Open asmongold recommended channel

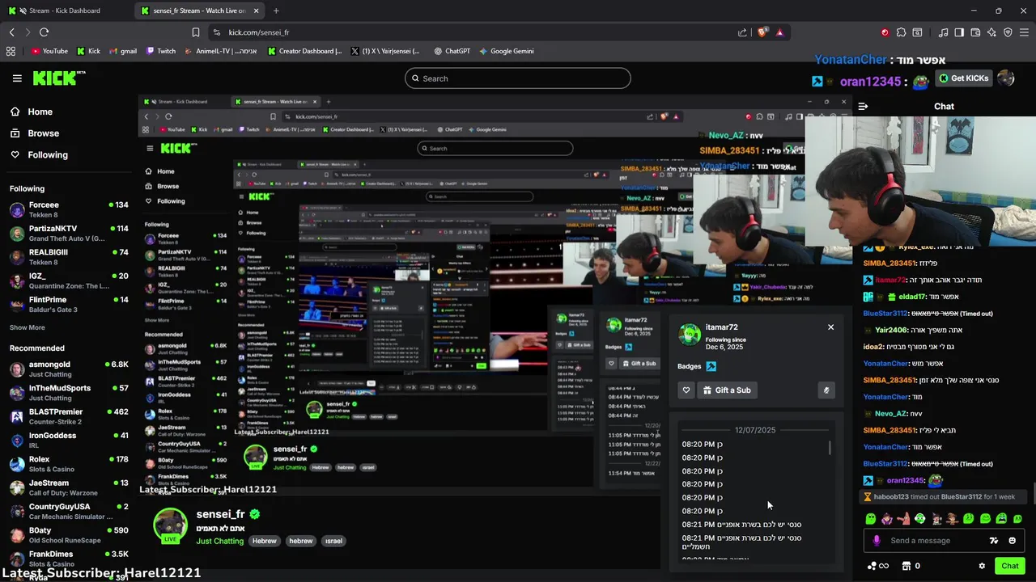[69, 369]
